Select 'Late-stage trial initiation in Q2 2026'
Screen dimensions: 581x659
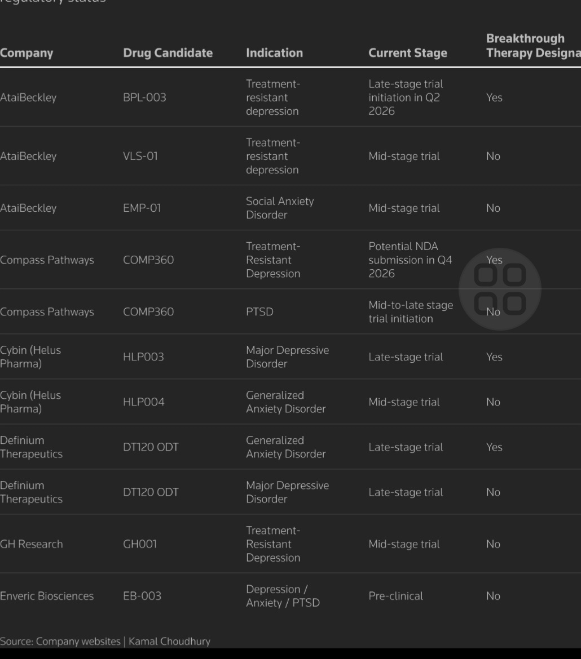click(x=406, y=97)
